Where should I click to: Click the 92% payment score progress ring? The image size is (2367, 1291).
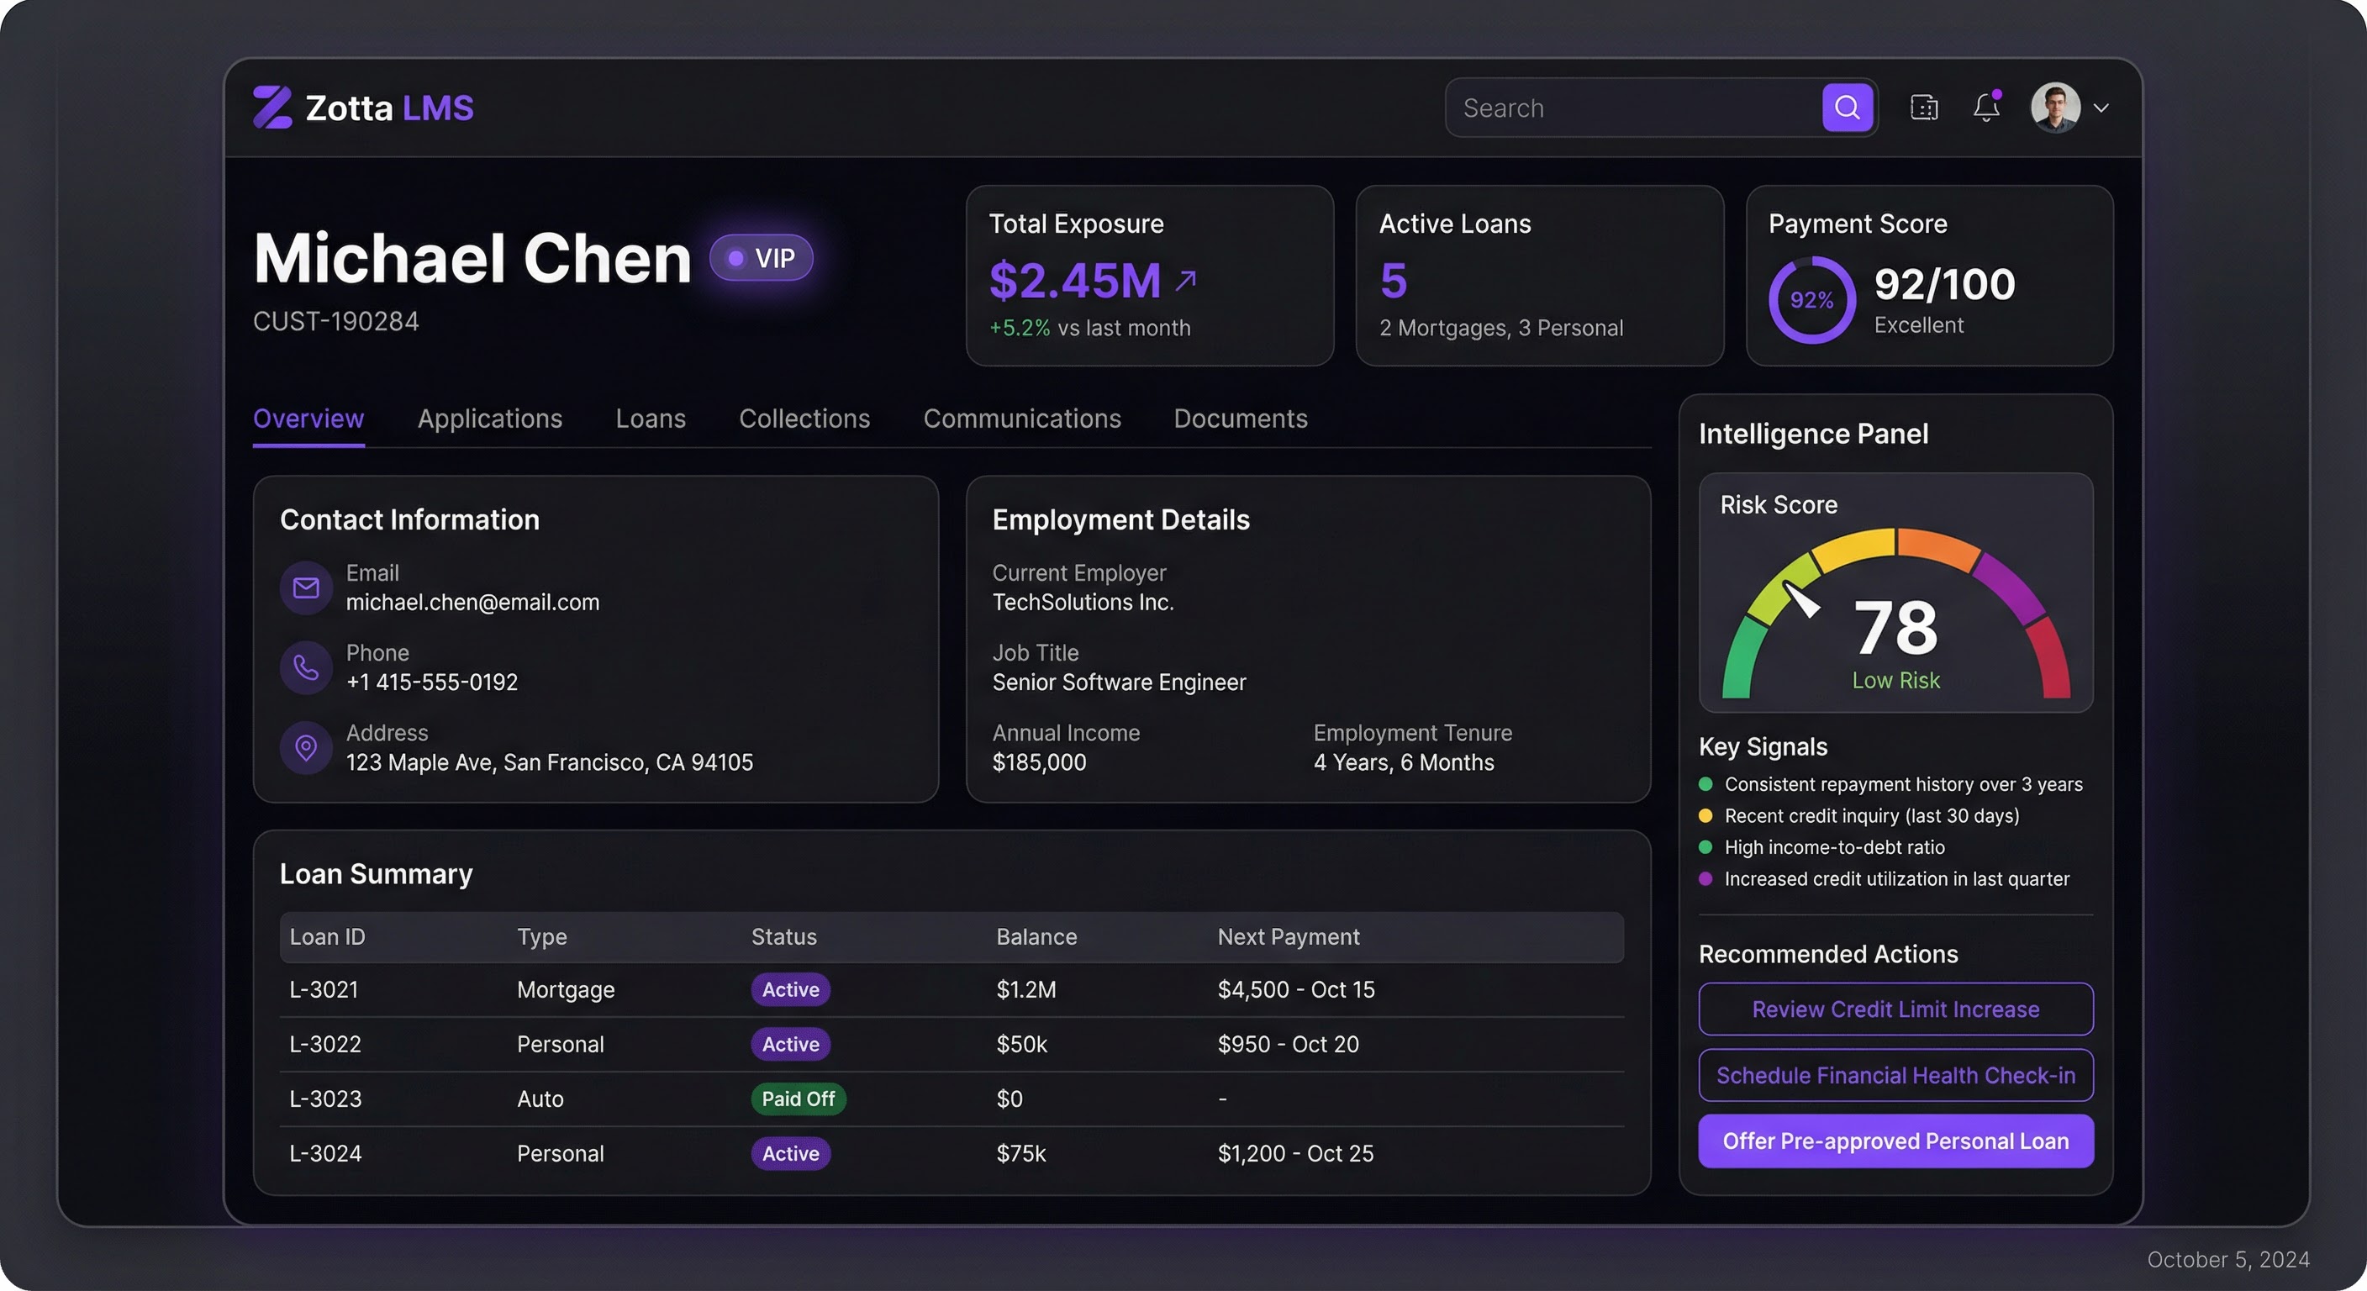click(1811, 299)
